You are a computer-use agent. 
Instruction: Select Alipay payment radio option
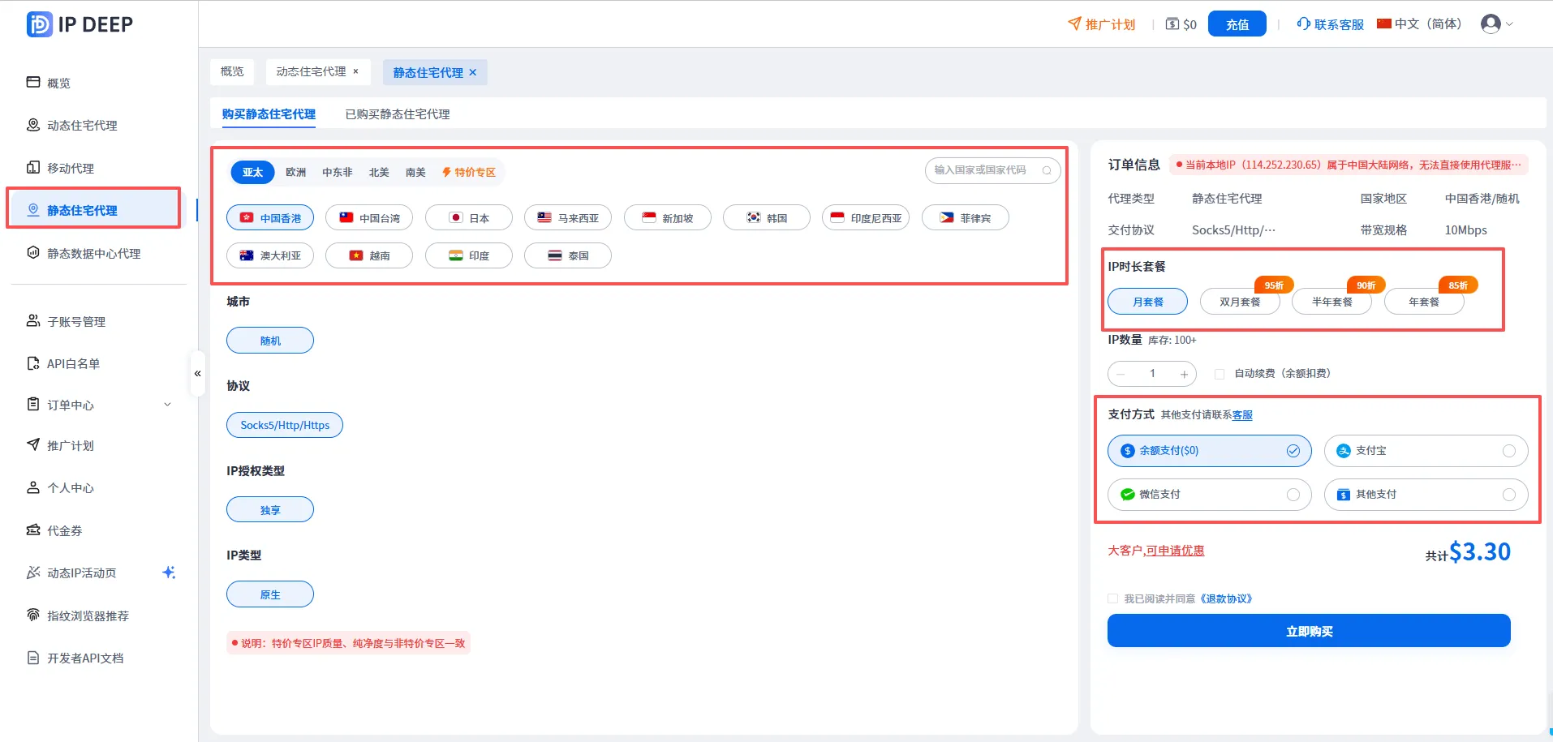pos(1509,451)
